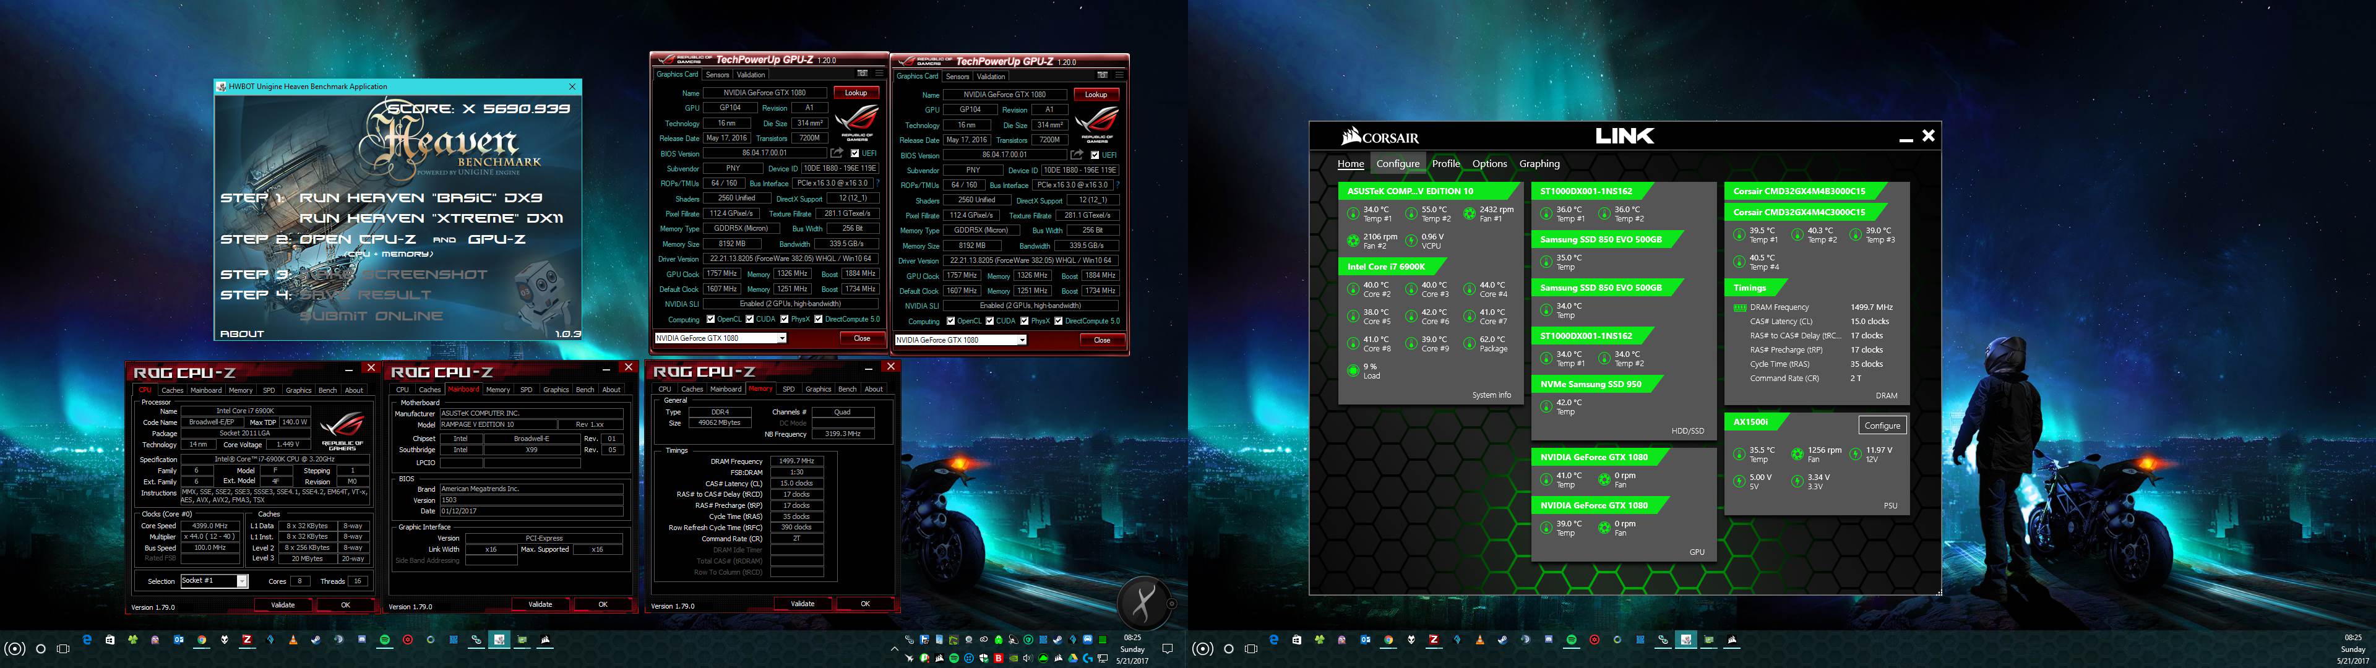The image size is (2376, 668).
Task: Click the Corsair sails logo in Link window
Action: tap(1351, 137)
